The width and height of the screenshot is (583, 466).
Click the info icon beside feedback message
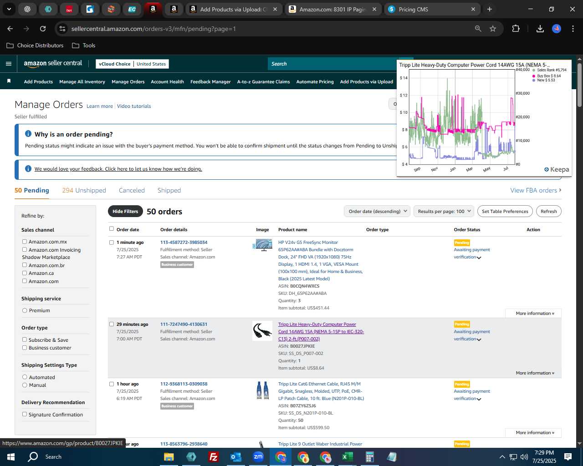[x=28, y=168]
